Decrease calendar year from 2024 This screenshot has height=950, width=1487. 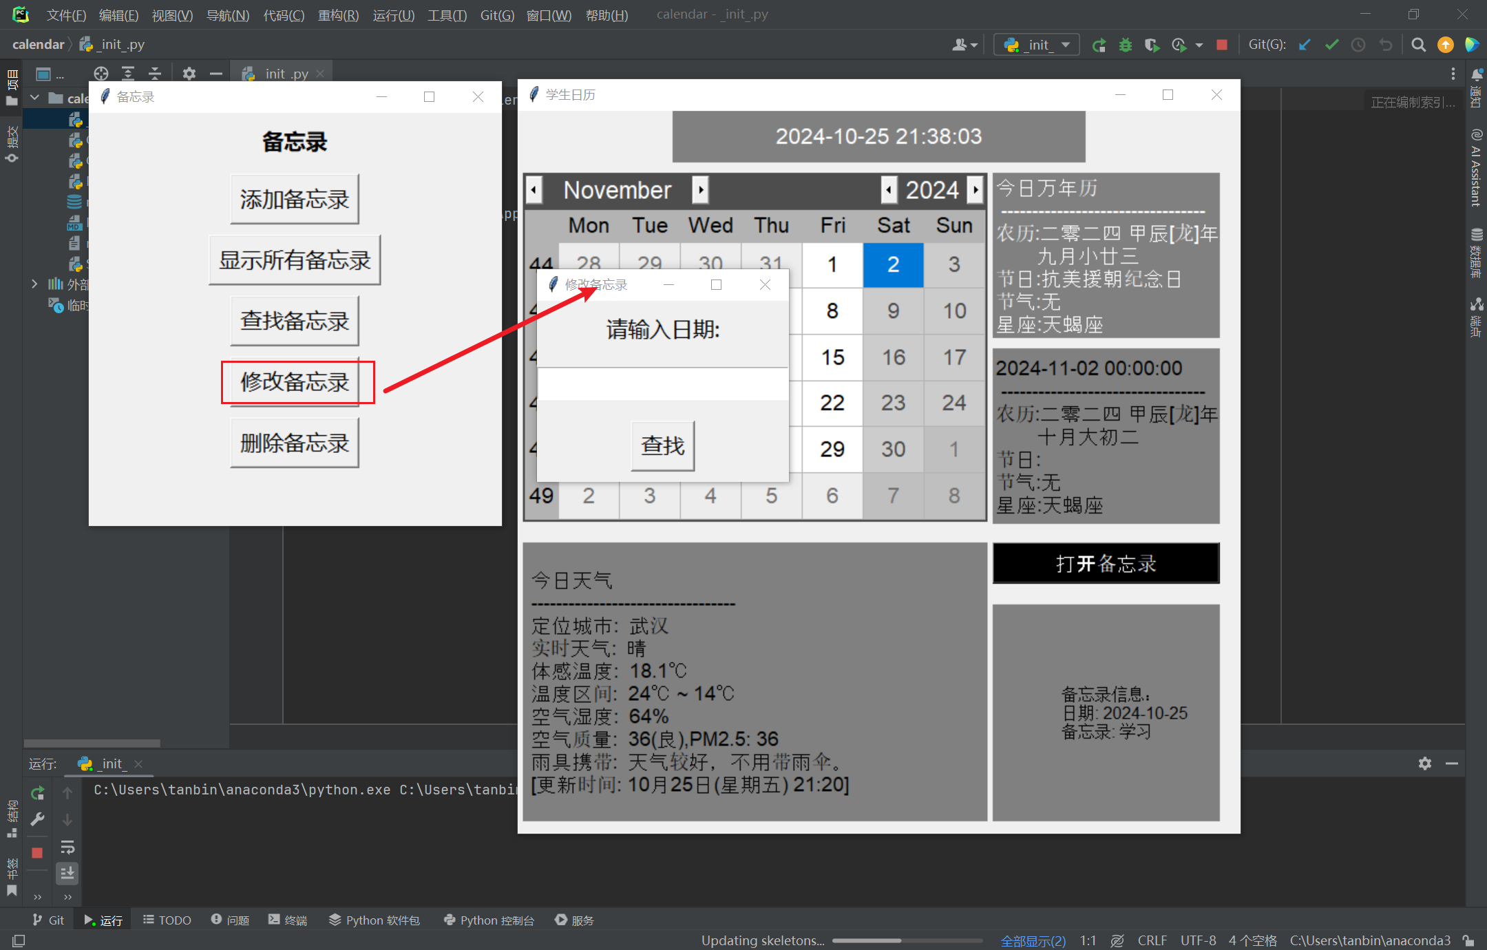pos(889,190)
